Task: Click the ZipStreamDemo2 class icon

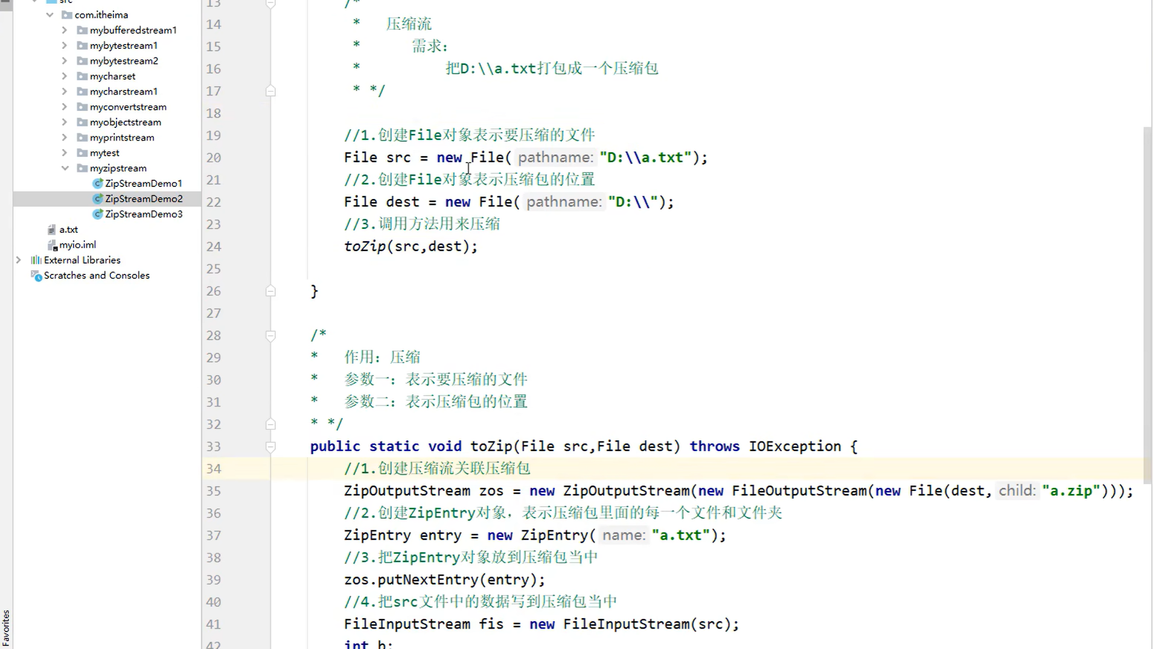Action: (x=98, y=198)
